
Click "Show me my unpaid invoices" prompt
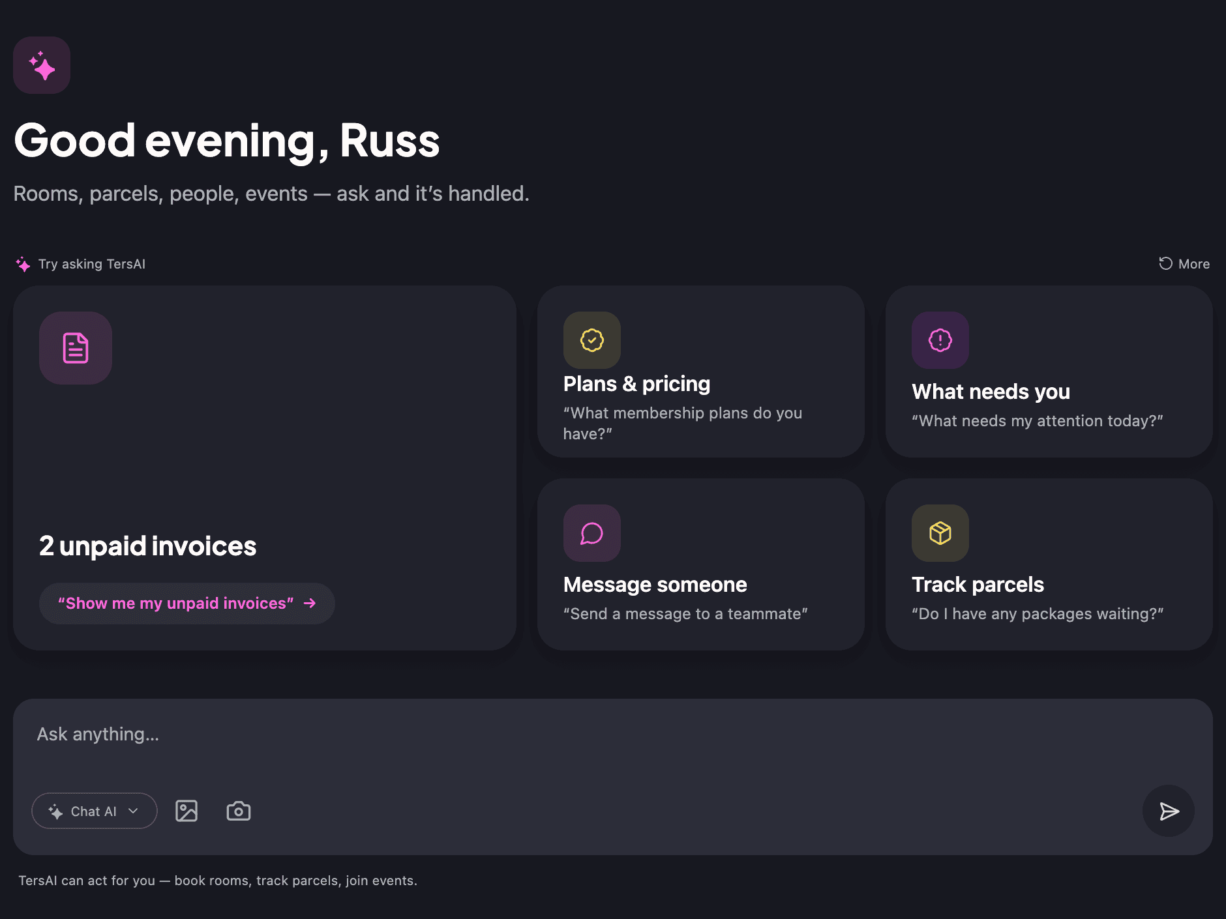tap(187, 604)
